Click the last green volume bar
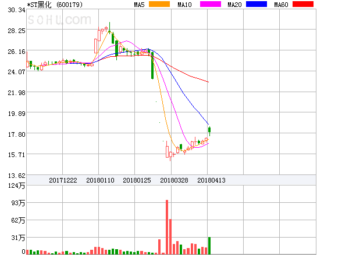This screenshot has height=255, width=349. click(x=209, y=246)
